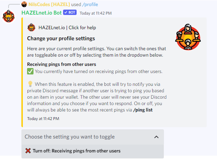
Task: Click the small HAZELnet embed author icon
Action: [x=31, y=27]
